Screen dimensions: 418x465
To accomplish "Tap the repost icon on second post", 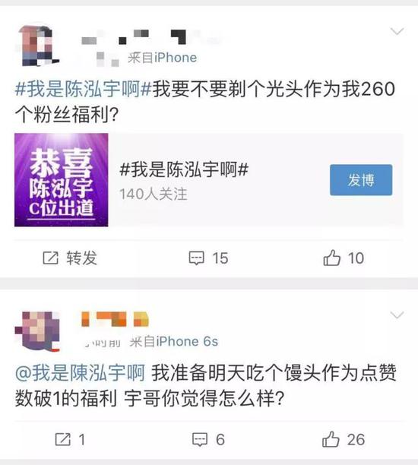I will (63, 439).
